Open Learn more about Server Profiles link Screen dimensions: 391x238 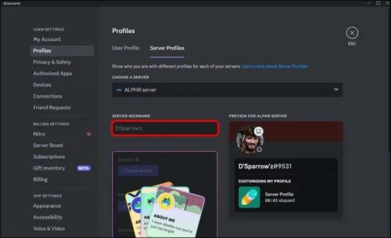pyautogui.click(x=274, y=66)
